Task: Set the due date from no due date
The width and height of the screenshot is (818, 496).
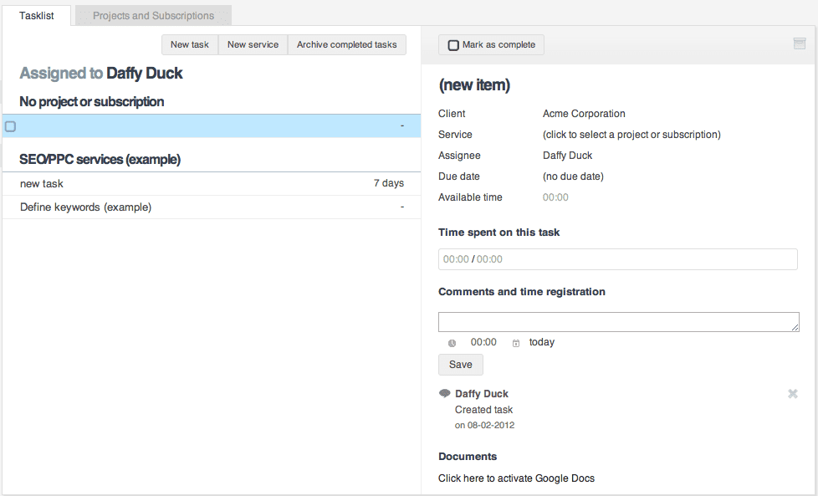Action: point(573,176)
